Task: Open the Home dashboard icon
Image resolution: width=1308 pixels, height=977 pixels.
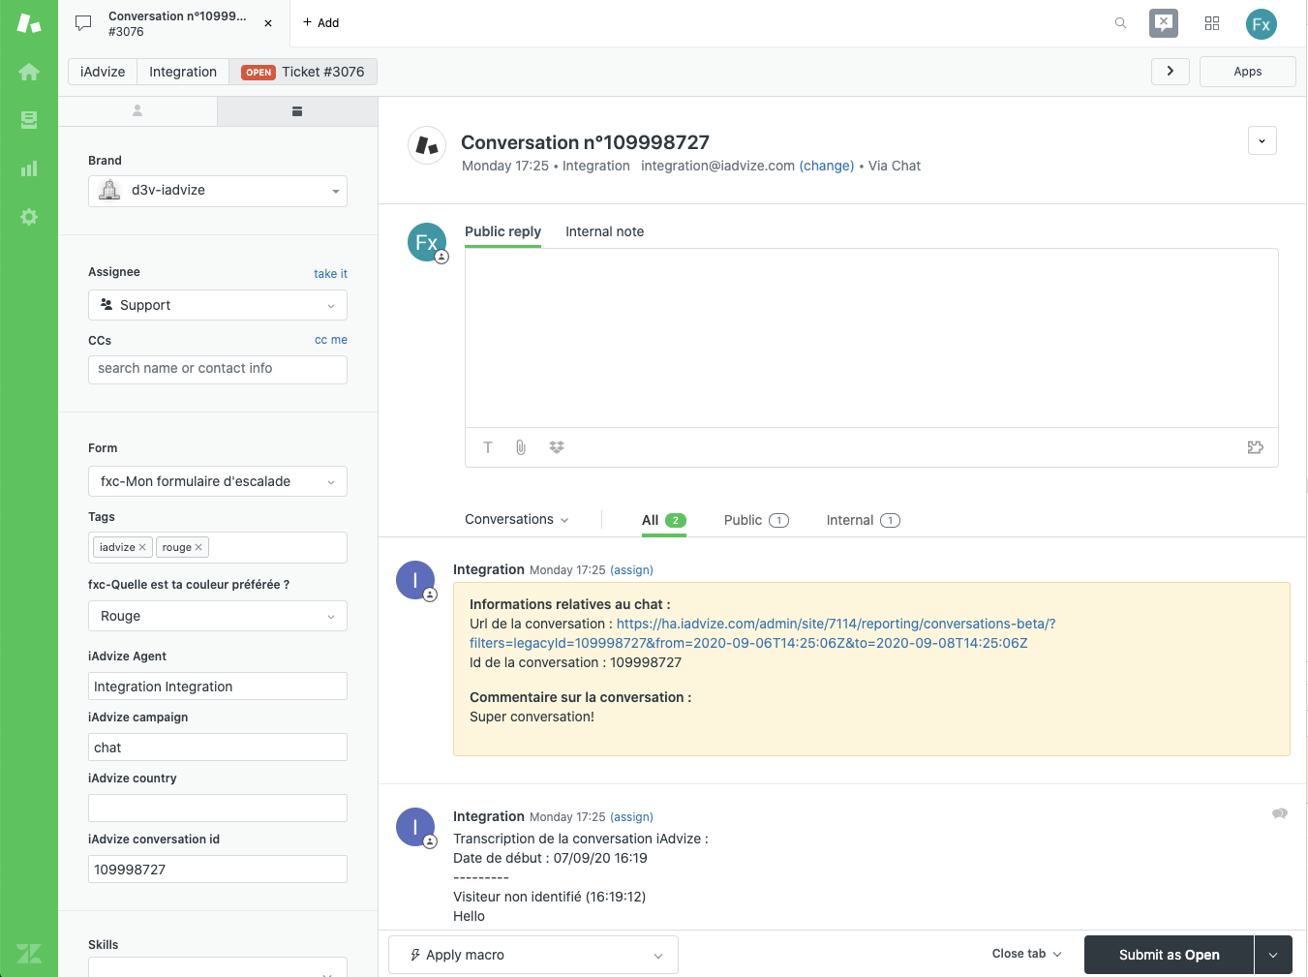Action: 29,72
